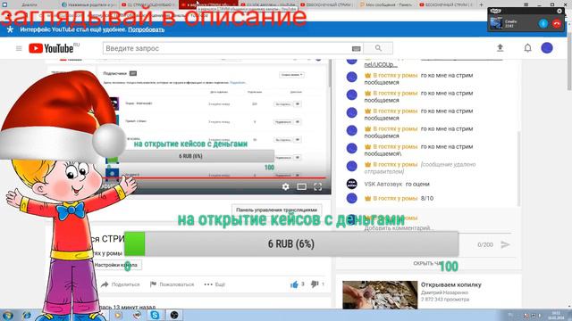Open the media player taskbar icon
The height and width of the screenshot is (321, 572).
click(118, 315)
